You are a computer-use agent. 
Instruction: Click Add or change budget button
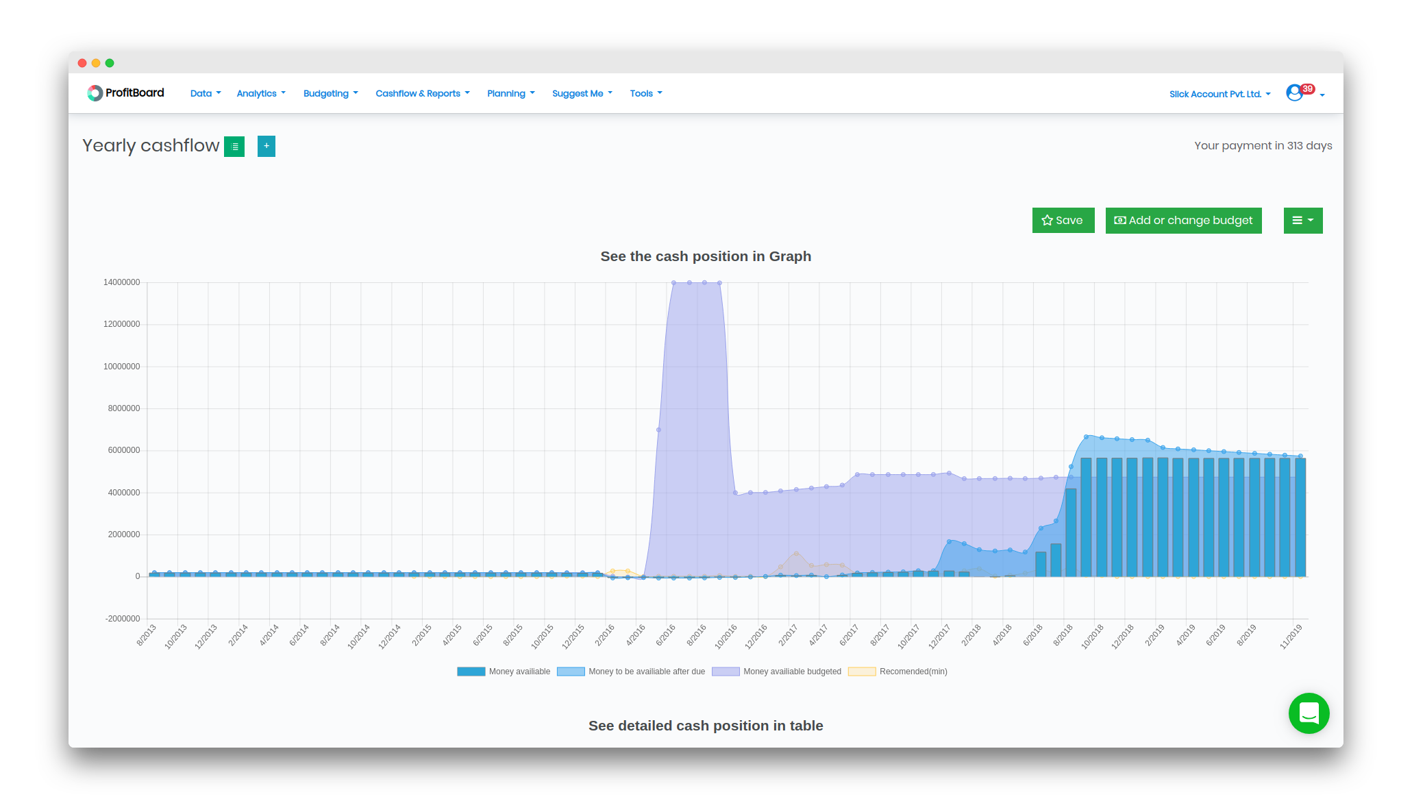tap(1183, 221)
